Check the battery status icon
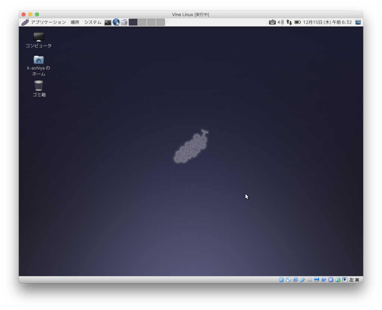 (297, 22)
